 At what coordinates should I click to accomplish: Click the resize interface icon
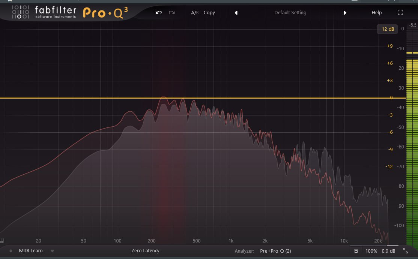[406, 251]
